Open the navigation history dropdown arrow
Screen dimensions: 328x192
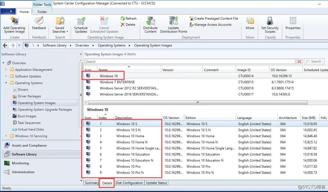19,45
